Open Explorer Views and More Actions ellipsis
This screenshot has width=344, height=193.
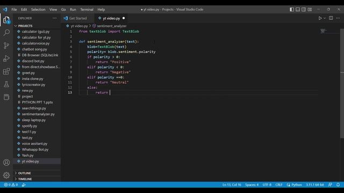coord(55,18)
